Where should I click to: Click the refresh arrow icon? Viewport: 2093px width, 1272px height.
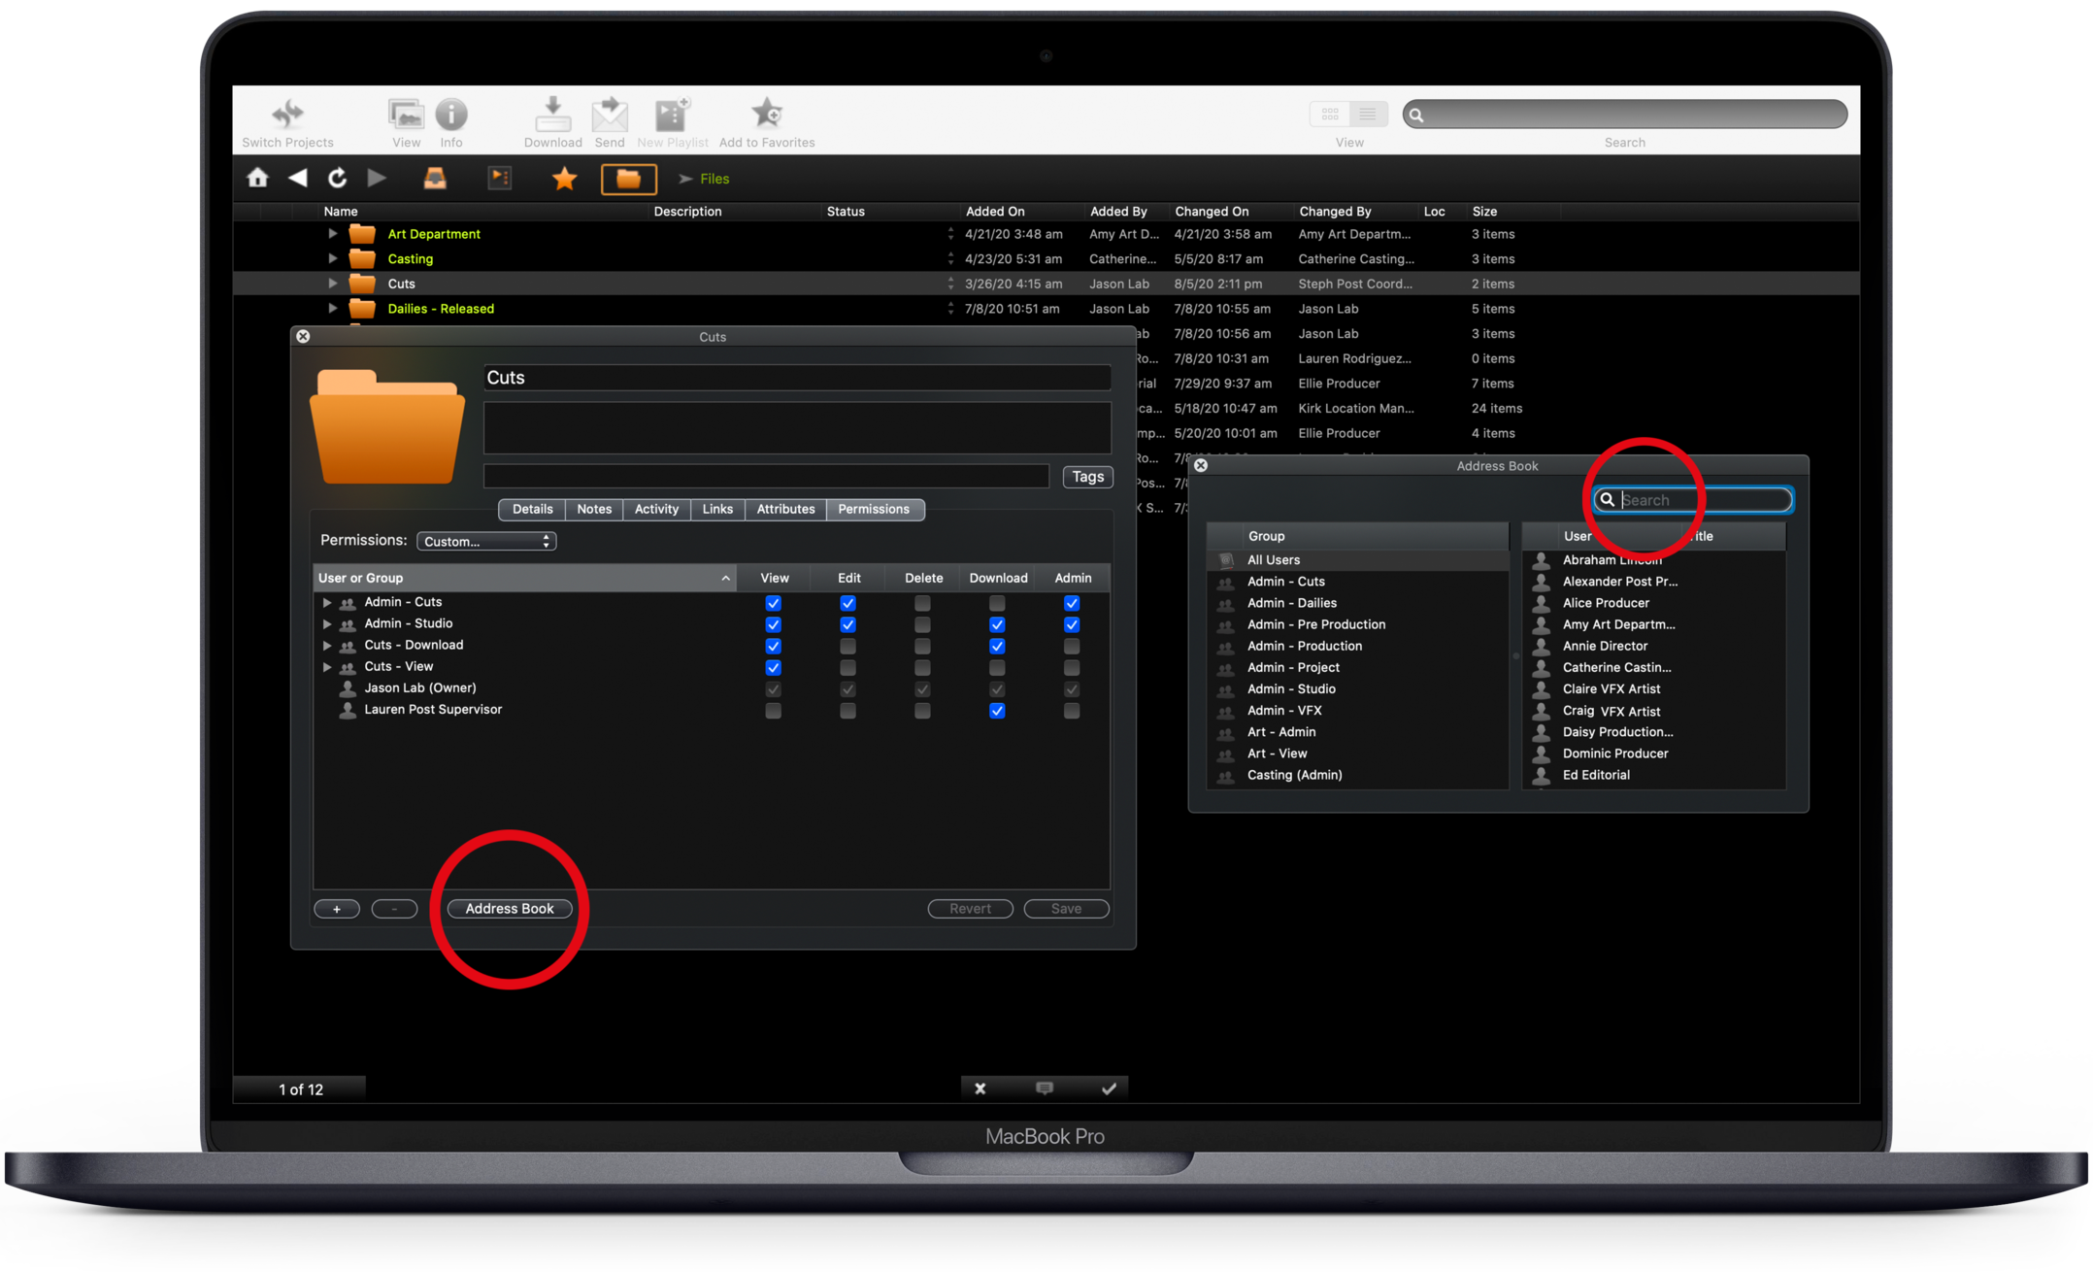(x=337, y=178)
